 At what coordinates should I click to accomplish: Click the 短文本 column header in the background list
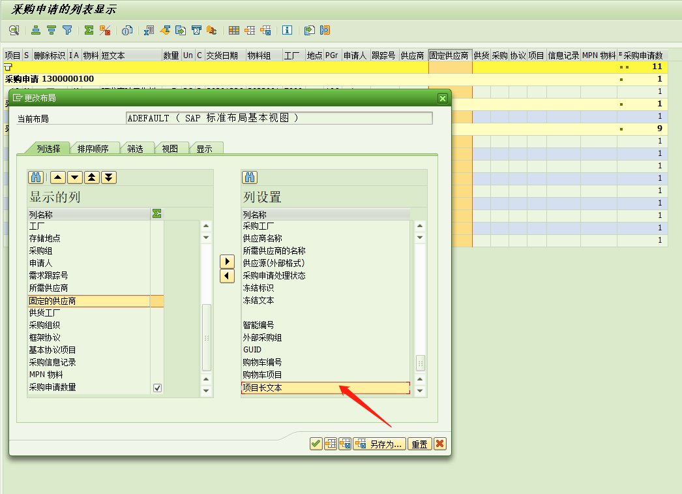(x=131, y=55)
